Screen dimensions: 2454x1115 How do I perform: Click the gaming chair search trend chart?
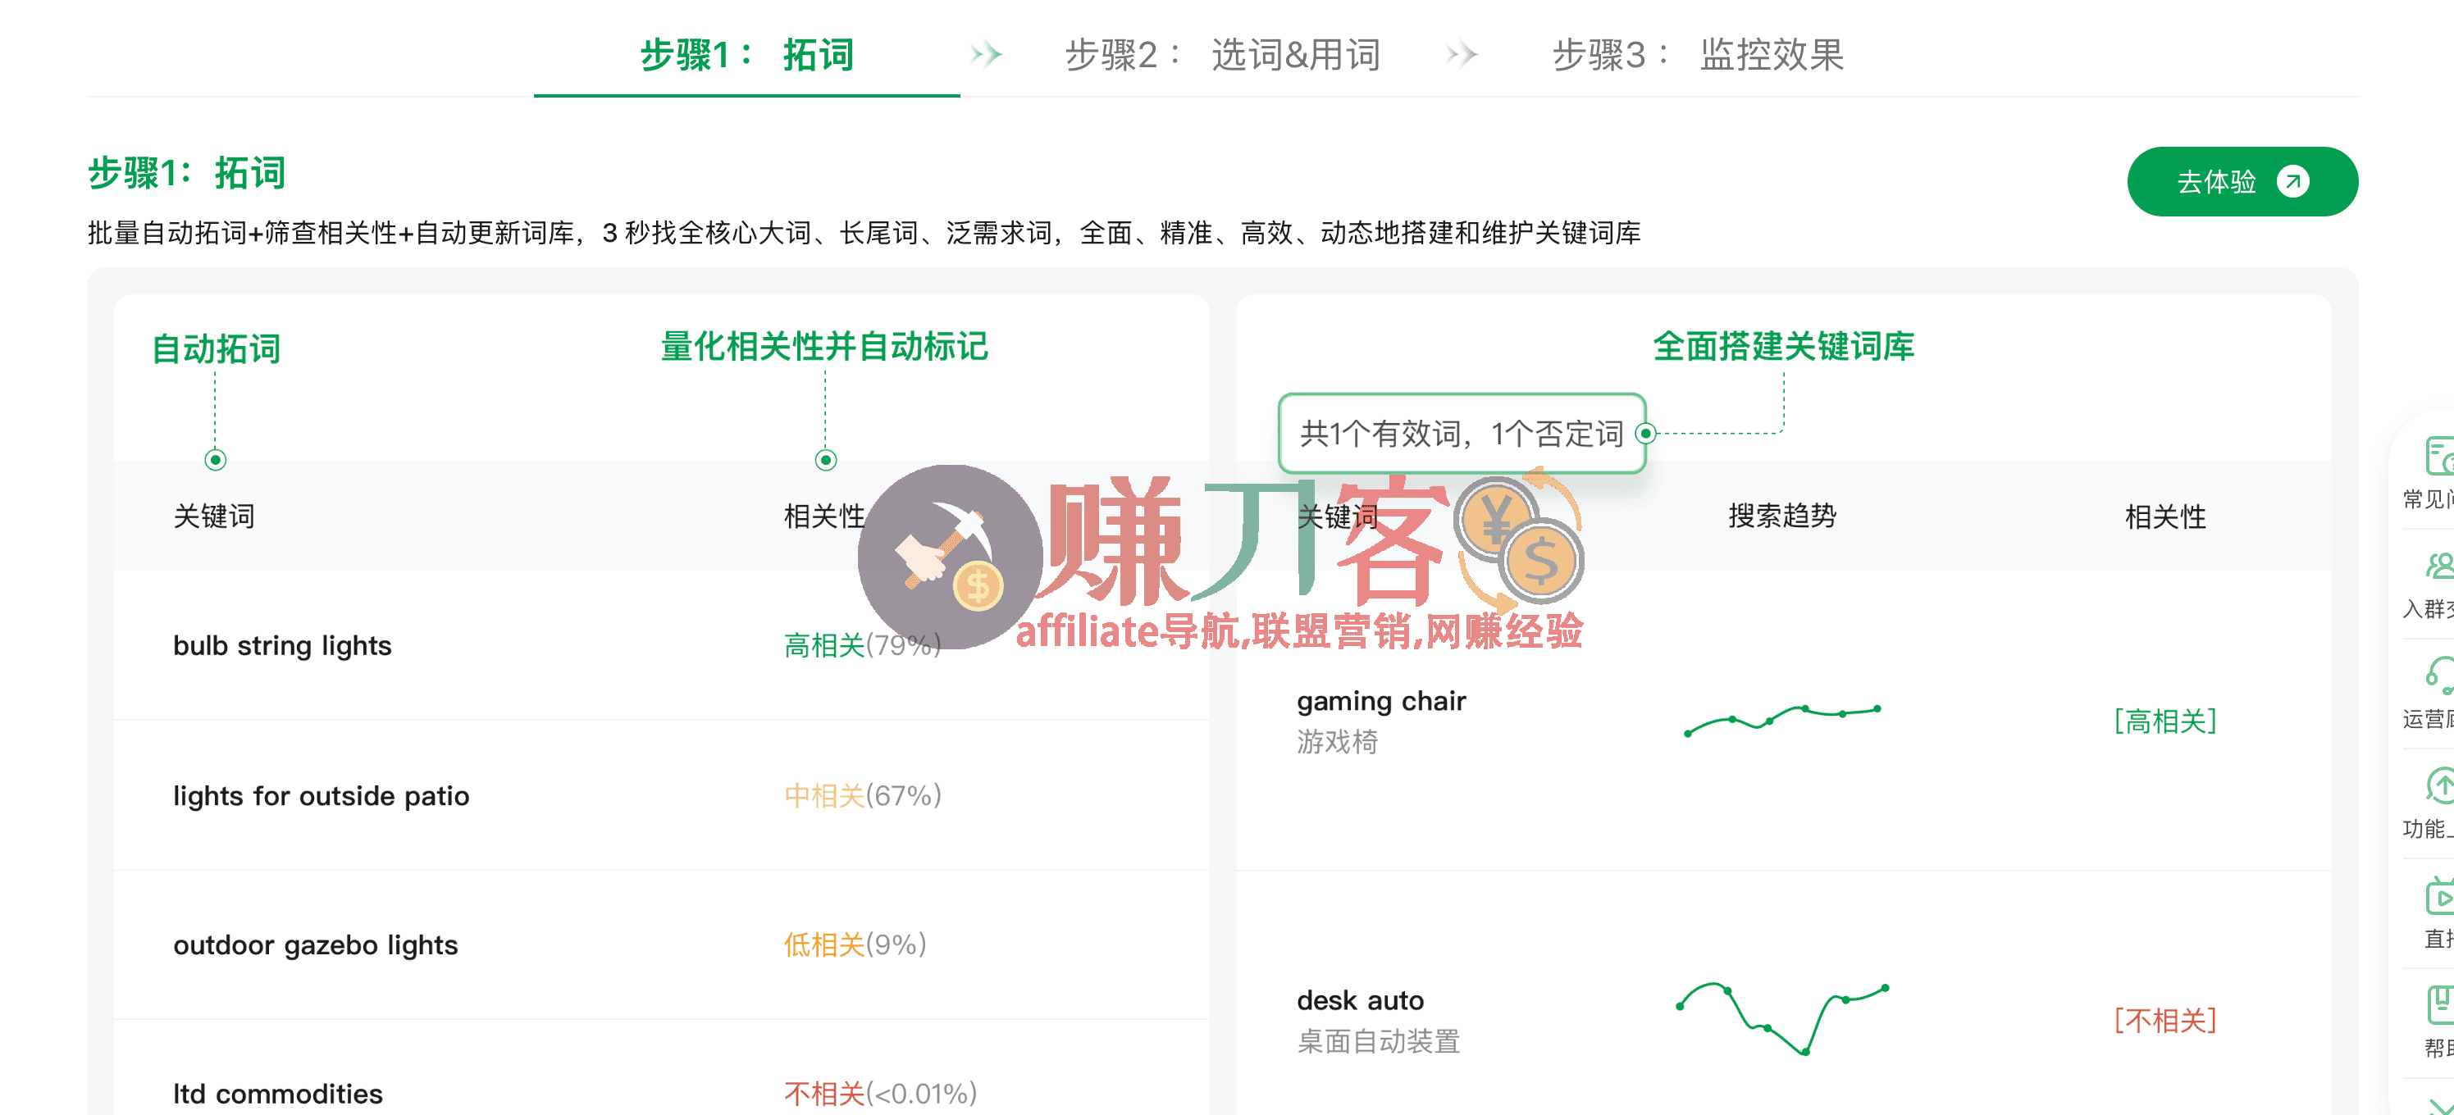coord(1782,720)
